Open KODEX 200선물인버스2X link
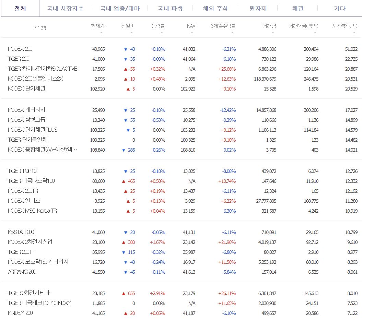 pyautogui.click(x=35, y=79)
